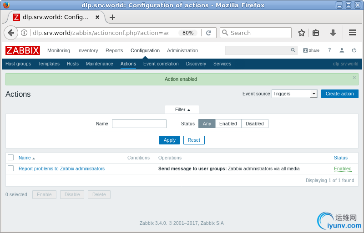Open the Configuration menu
This screenshot has height=233, width=364.
[x=145, y=50]
